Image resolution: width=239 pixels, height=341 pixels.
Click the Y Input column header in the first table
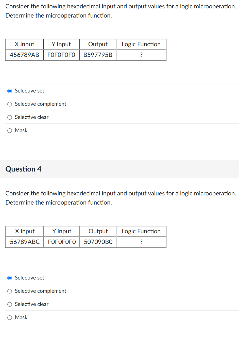click(61, 44)
